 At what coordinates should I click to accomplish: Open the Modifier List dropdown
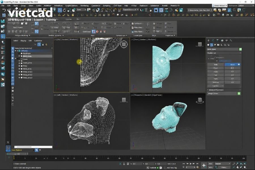(224, 53)
